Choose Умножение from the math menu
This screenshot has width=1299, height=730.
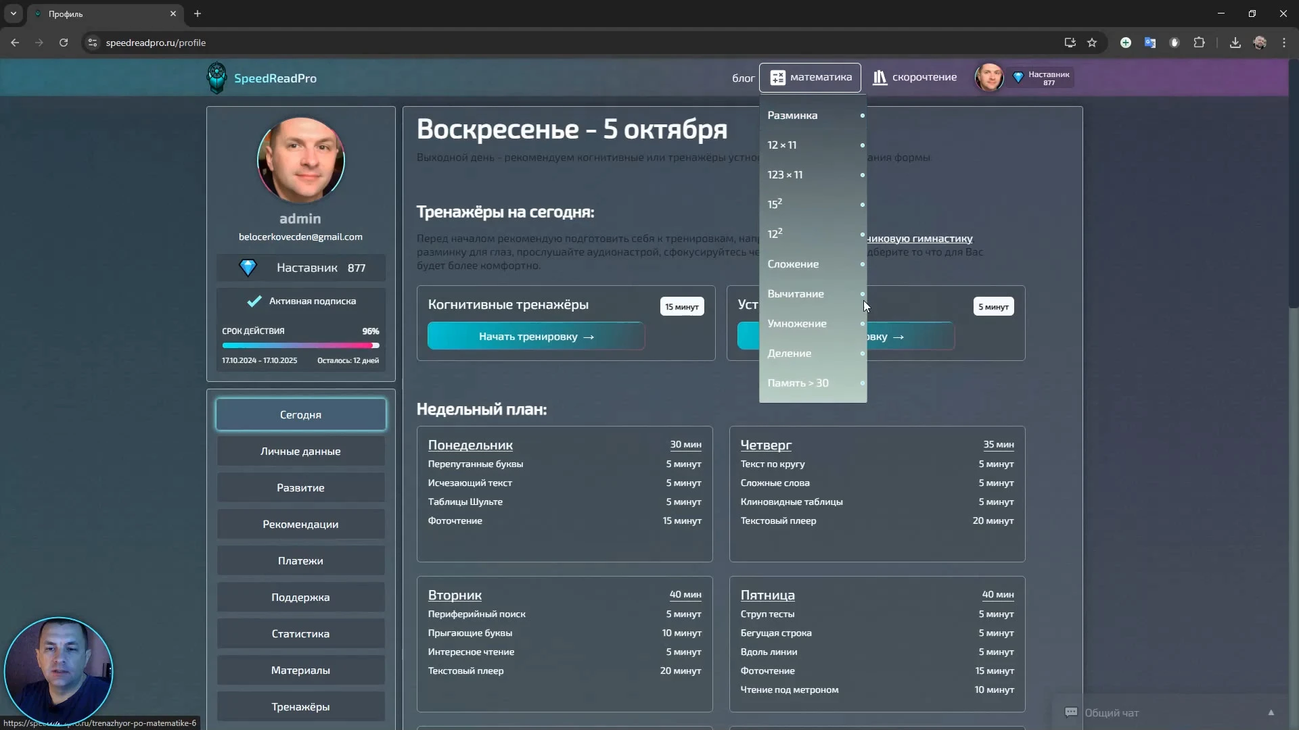coord(813,324)
